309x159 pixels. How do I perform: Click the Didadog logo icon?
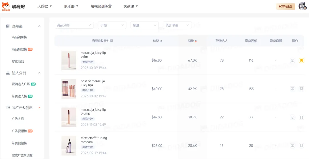(6, 6)
